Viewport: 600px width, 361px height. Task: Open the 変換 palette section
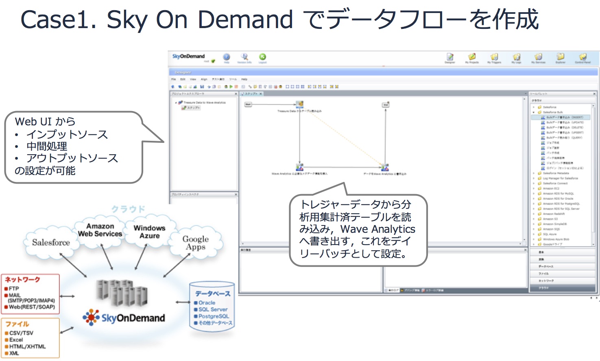tap(562, 259)
